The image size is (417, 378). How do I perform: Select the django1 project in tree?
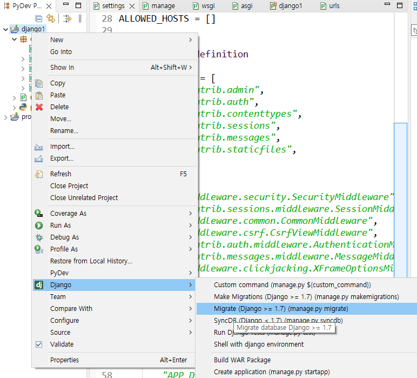pos(33,29)
